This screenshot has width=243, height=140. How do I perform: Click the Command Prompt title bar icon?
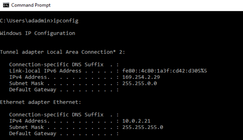coord(6,5)
